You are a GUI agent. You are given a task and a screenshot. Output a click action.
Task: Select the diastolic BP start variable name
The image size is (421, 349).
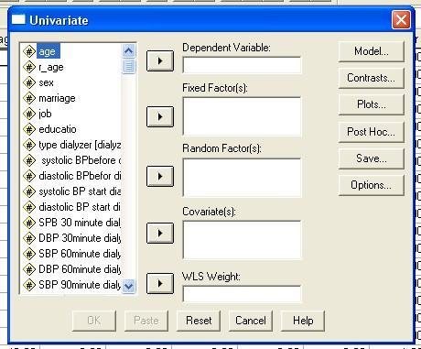[80, 207]
